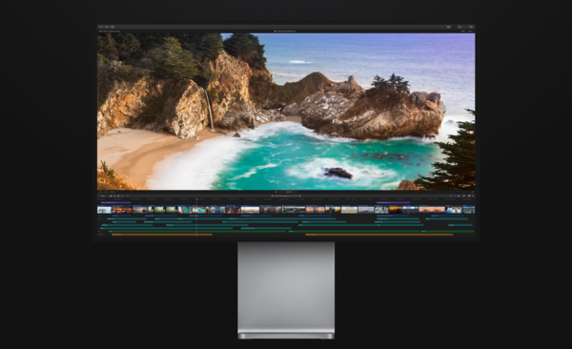
Task: Select the orange sunset clip near the timeline start
Action: [x=122, y=210]
